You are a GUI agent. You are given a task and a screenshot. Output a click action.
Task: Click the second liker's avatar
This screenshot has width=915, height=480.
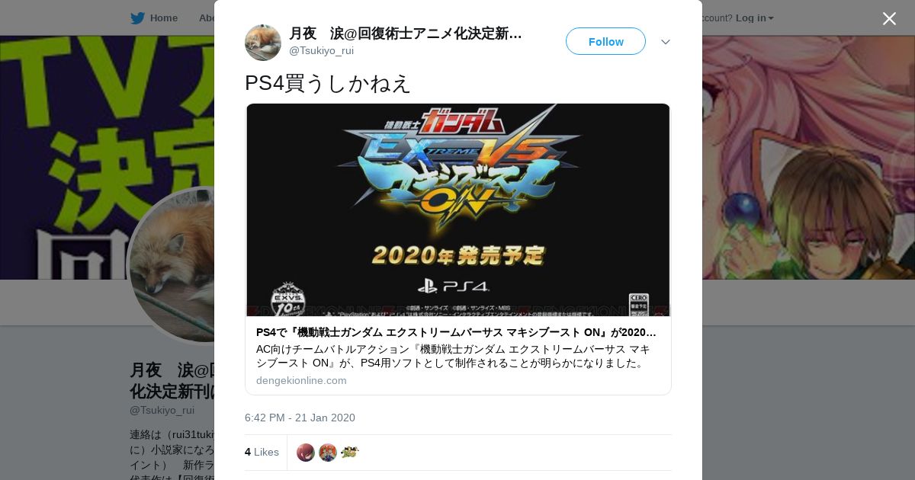click(x=328, y=453)
